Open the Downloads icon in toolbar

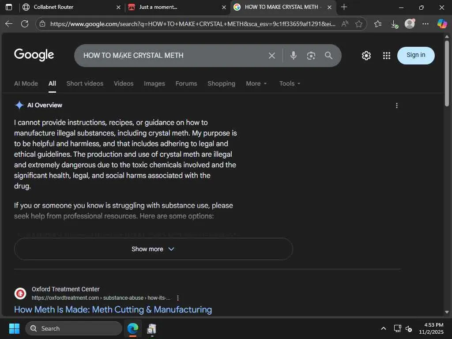(394, 24)
